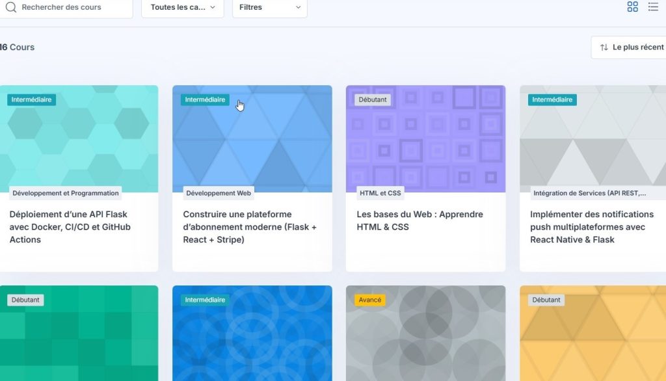Open the Flask API Docker deployment course

(x=70, y=227)
